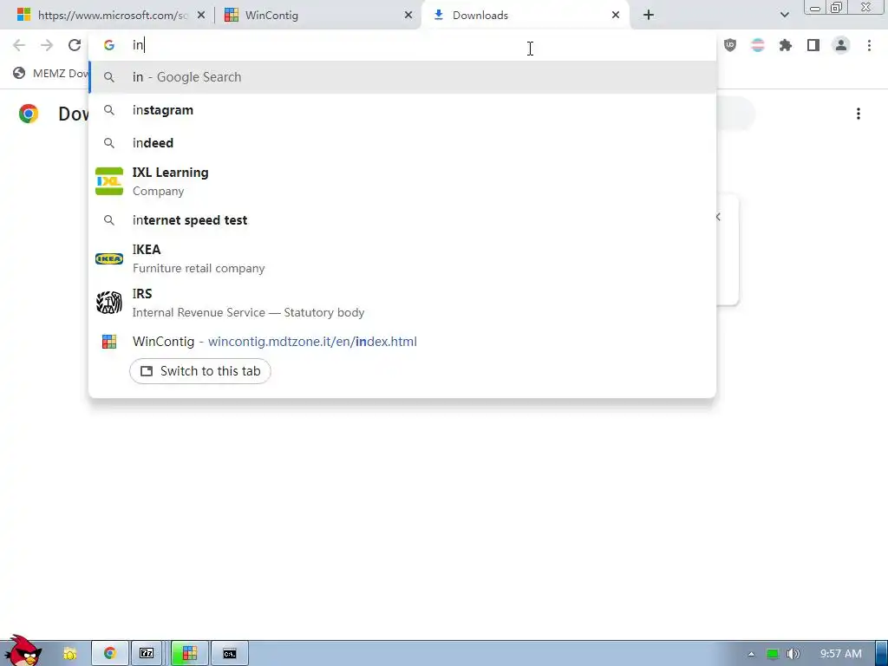This screenshot has height=666, width=888.
Task: Click the IKEA logo suggestion icon
Action: pos(109,258)
